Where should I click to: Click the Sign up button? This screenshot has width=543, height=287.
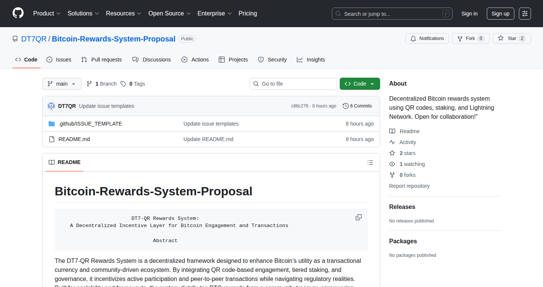[x=500, y=14]
